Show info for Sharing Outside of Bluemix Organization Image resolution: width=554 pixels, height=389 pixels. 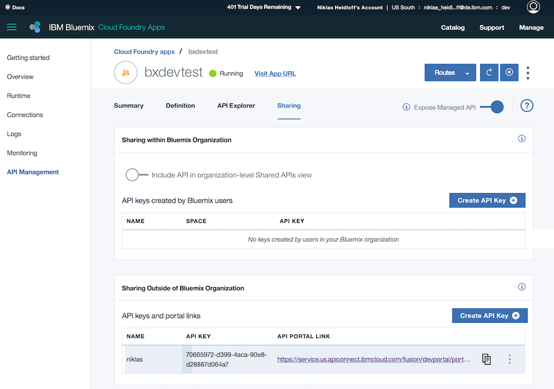[x=521, y=287]
